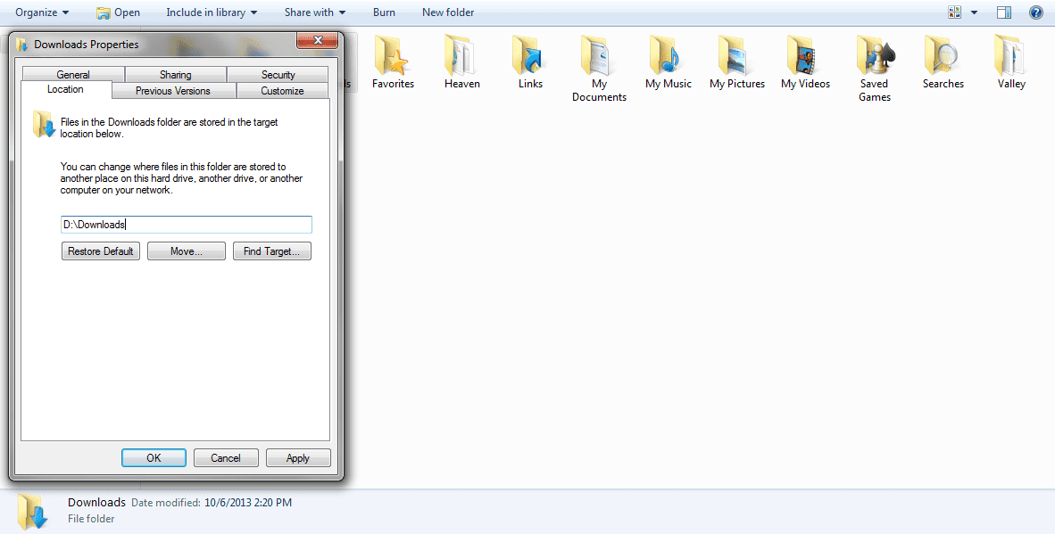Screen dimensions: 1055x534
Task: Toggle the preview pane button
Action: tap(1004, 12)
